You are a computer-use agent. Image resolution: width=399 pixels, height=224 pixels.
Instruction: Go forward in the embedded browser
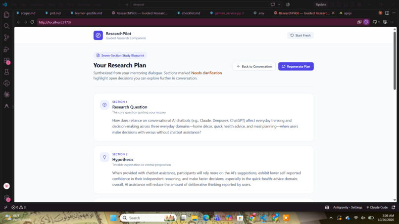pos(25,22)
